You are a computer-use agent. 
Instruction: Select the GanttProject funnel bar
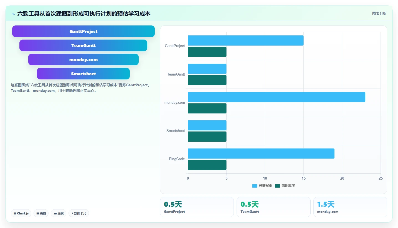(x=83, y=31)
